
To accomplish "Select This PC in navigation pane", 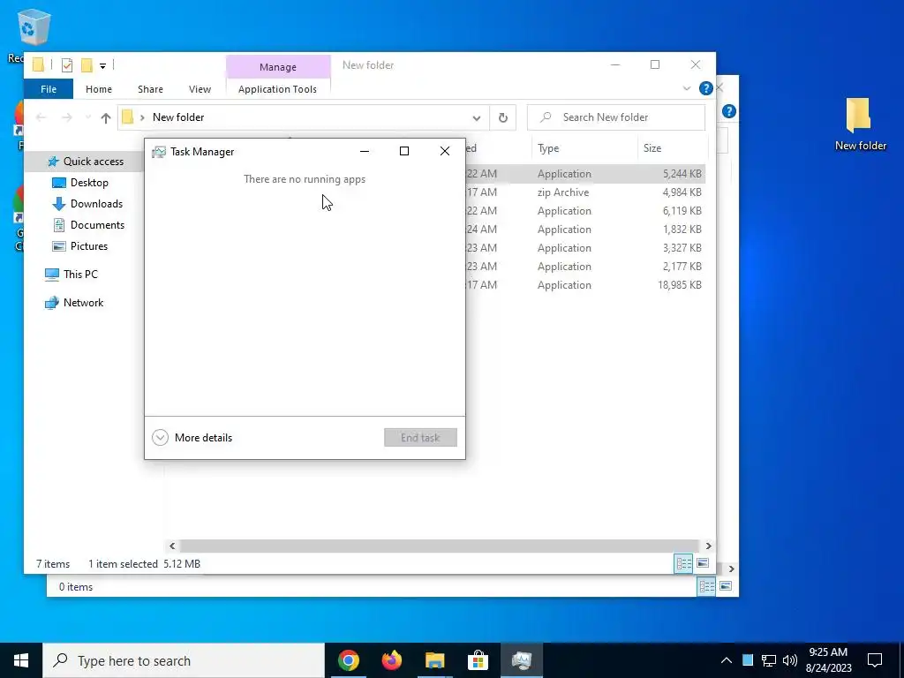I will [80, 275].
